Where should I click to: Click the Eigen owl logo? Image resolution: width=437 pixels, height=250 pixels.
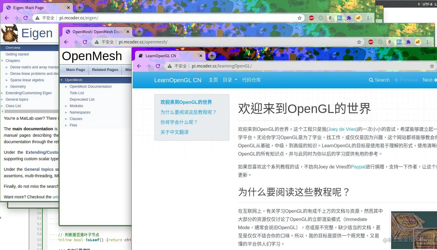tap(10, 33)
